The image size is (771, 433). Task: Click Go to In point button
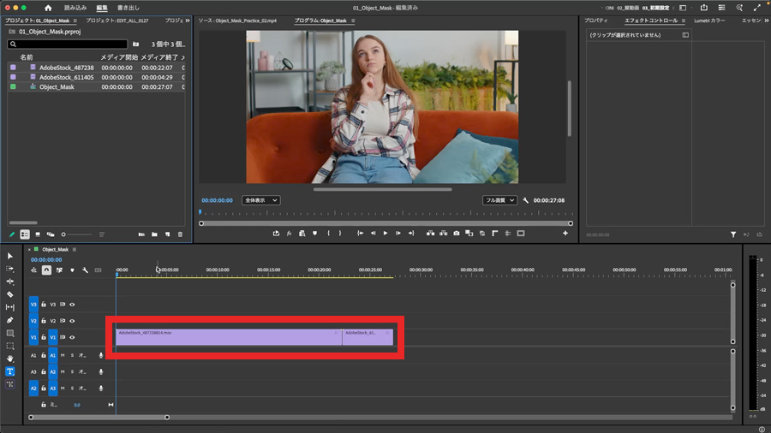tap(360, 234)
